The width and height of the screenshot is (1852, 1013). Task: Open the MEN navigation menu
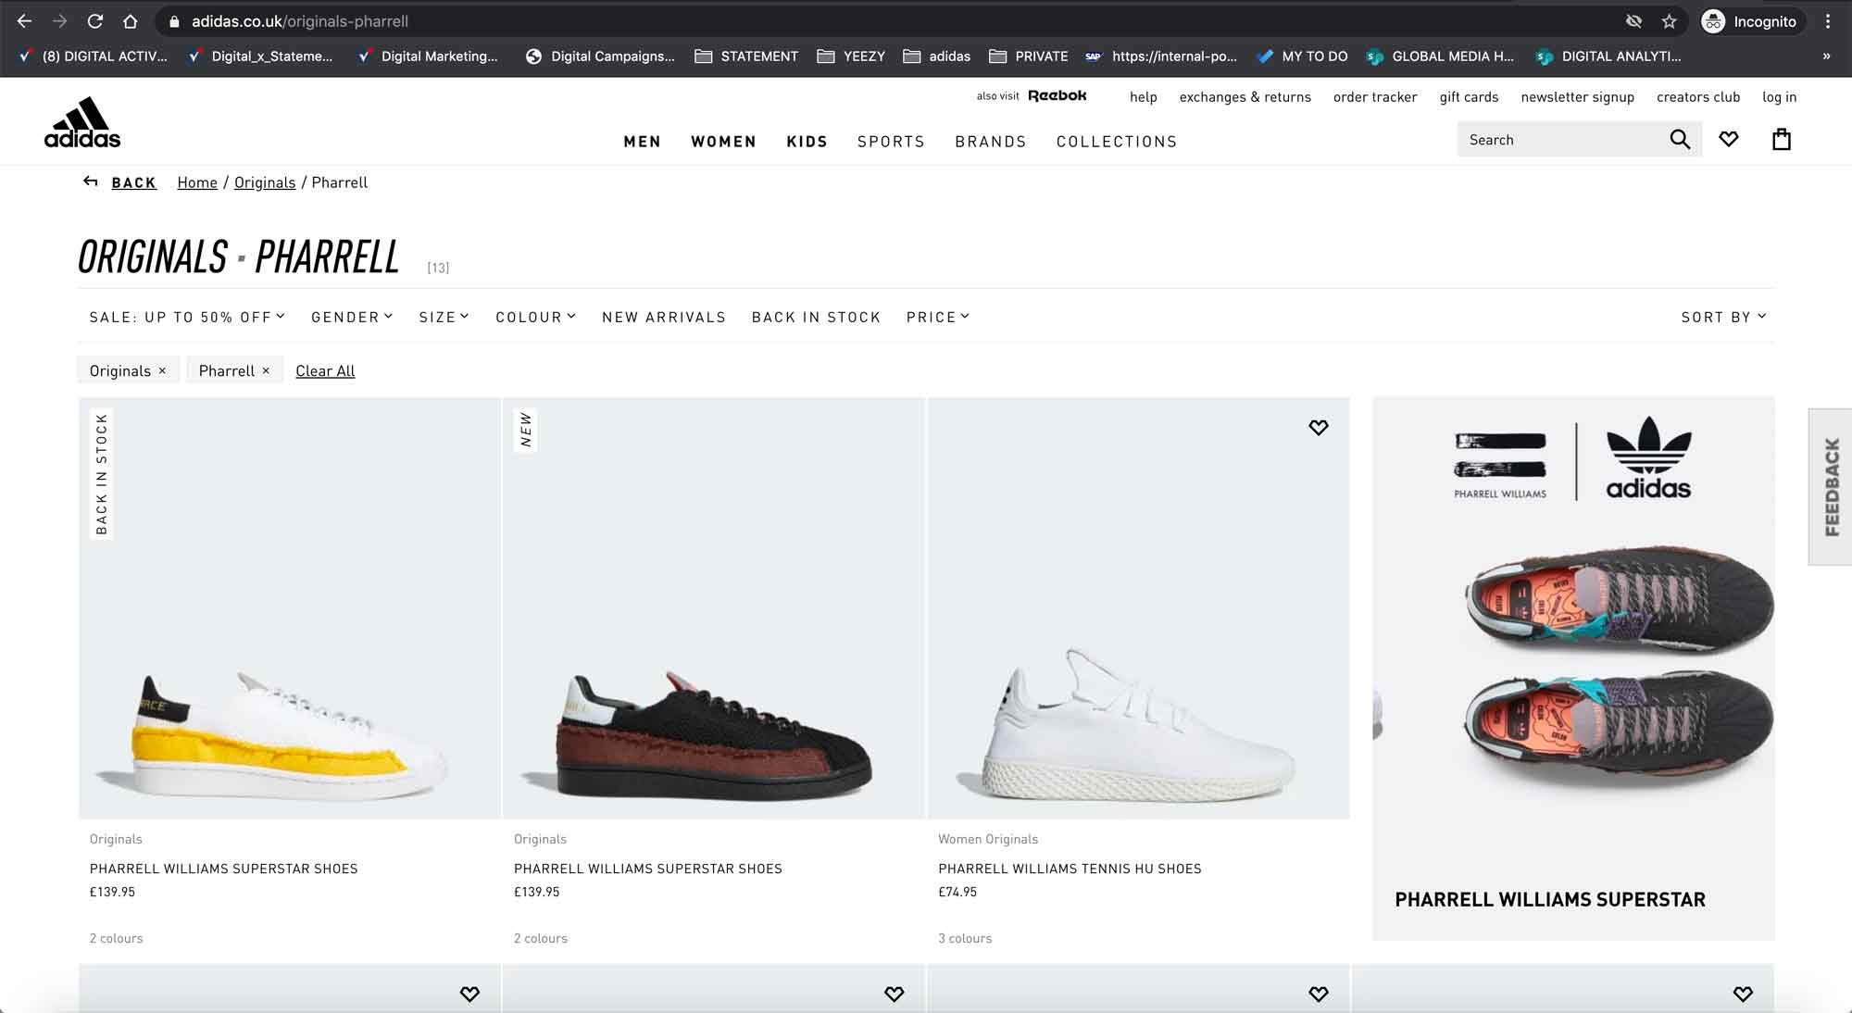[643, 142]
